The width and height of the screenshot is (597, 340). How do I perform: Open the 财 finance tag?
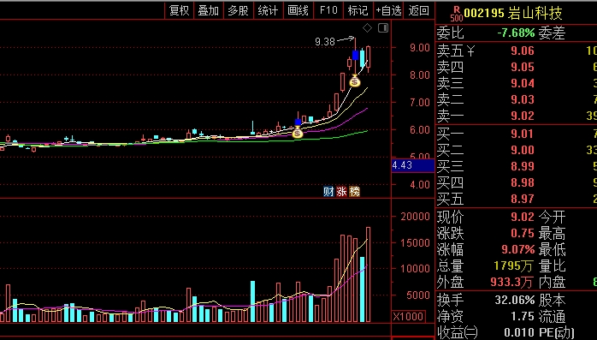click(x=328, y=191)
